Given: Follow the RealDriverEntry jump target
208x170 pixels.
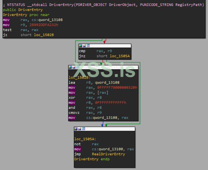Looking at the screenshot, I should [x=109, y=154].
